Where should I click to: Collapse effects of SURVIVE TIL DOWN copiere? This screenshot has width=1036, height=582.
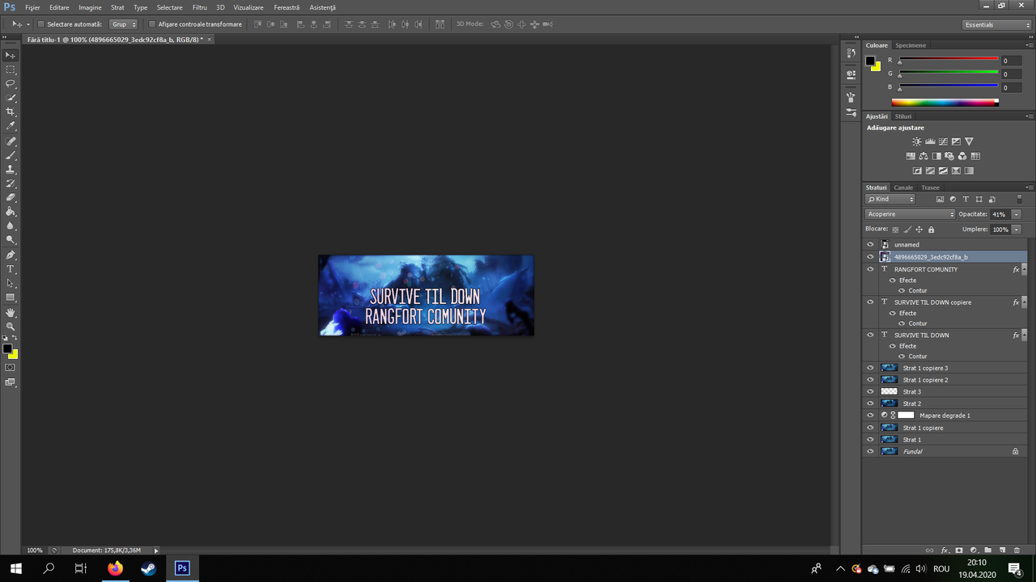coord(1024,302)
